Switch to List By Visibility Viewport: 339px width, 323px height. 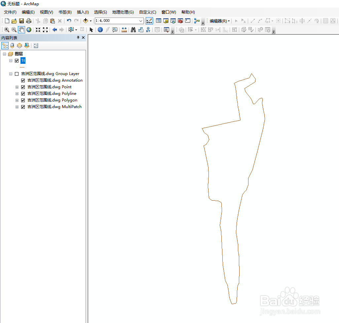click(x=19, y=46)
